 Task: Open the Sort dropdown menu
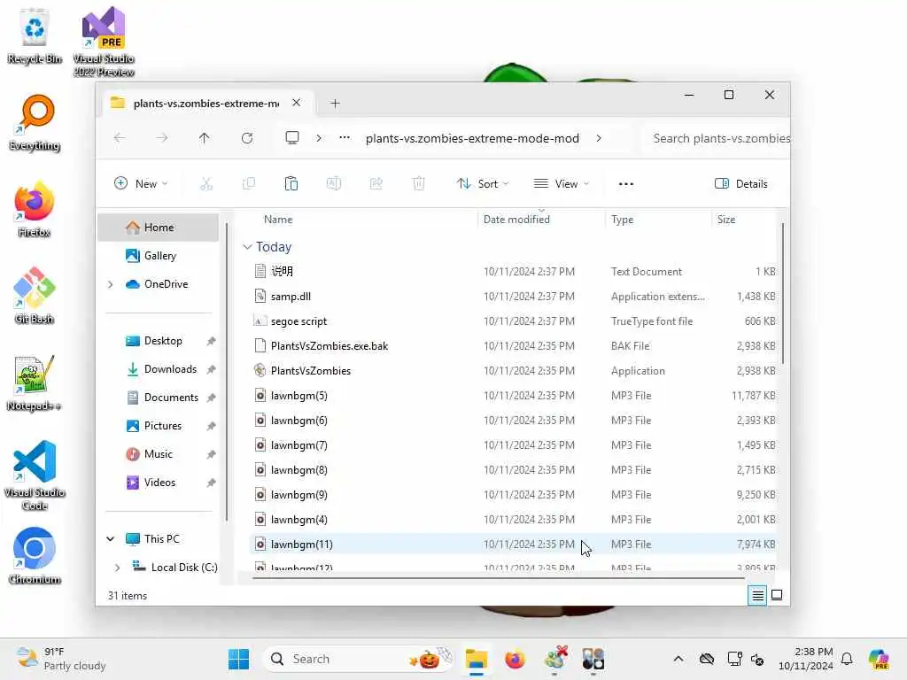(483, 184)
